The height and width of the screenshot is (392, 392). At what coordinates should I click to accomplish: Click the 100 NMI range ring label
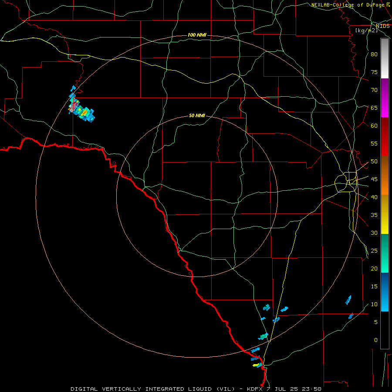[x=197, y=35]
